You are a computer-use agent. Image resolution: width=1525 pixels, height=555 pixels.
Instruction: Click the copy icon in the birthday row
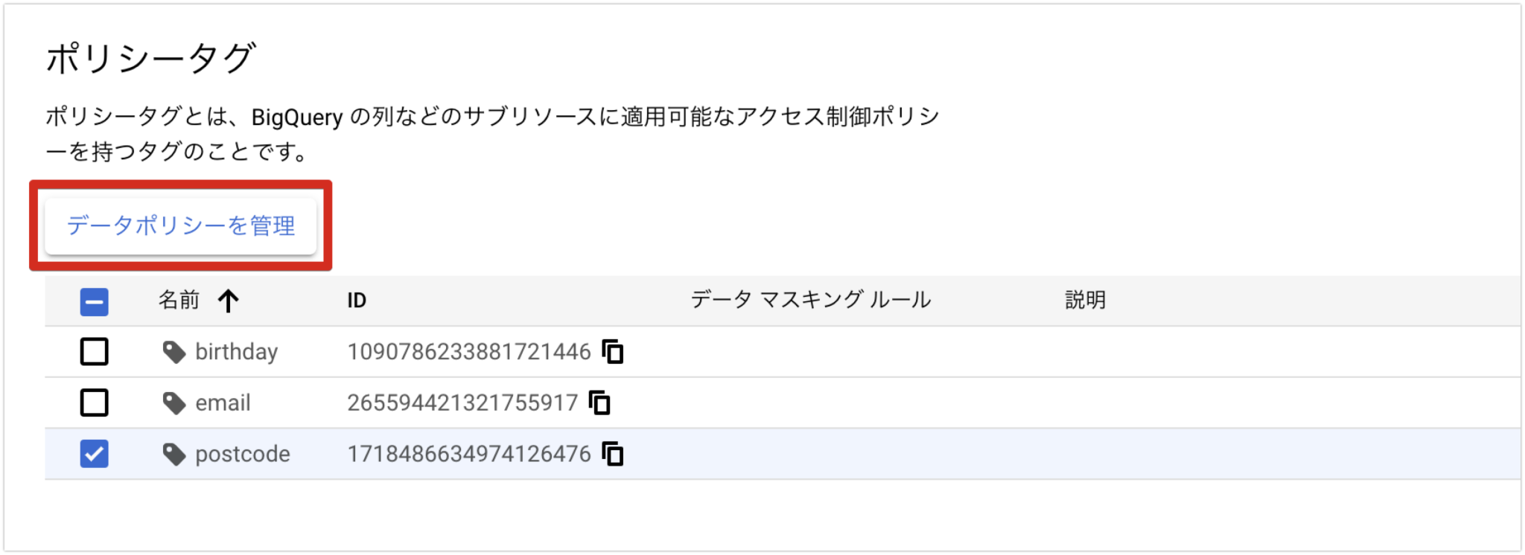tap(614, 352)
